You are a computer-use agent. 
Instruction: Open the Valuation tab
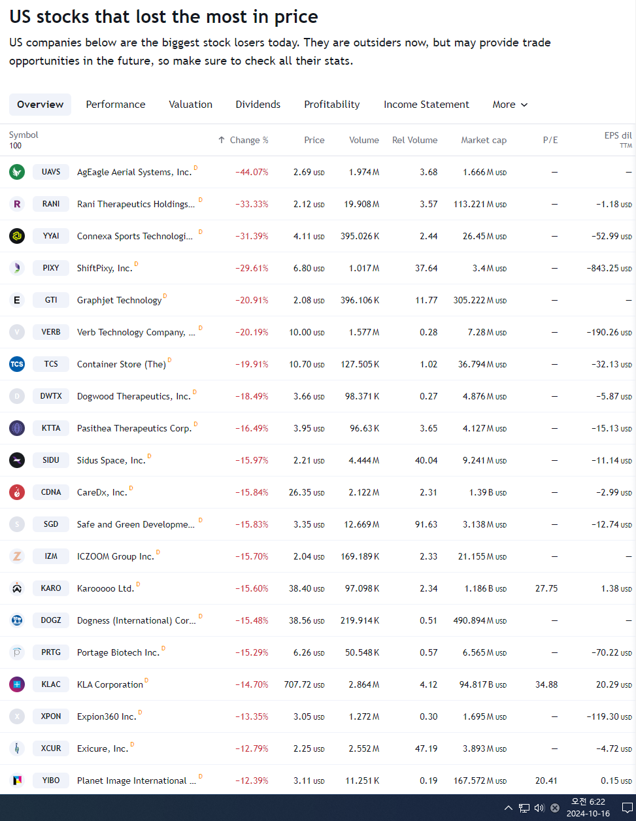(190, 105)
